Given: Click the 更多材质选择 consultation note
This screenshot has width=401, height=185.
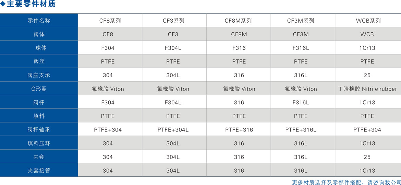Looking at the screenshot, I should pos(346,182).
